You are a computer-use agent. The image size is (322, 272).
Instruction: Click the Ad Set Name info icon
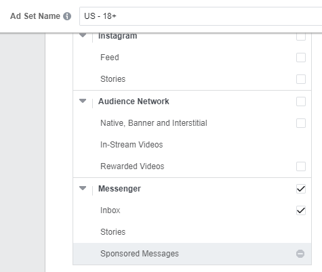click(x=67, y=16)
